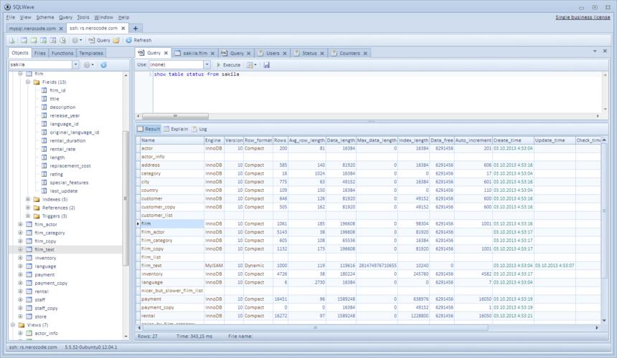Switch to the Counters tab

pyautogui.click(x=349, y=53)
